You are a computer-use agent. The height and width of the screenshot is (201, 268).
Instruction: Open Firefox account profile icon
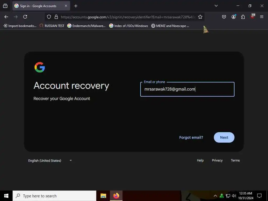[233, 17]
